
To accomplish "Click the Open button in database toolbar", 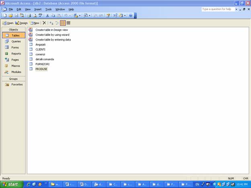I will pyautogui.click(x=8, y=23).
